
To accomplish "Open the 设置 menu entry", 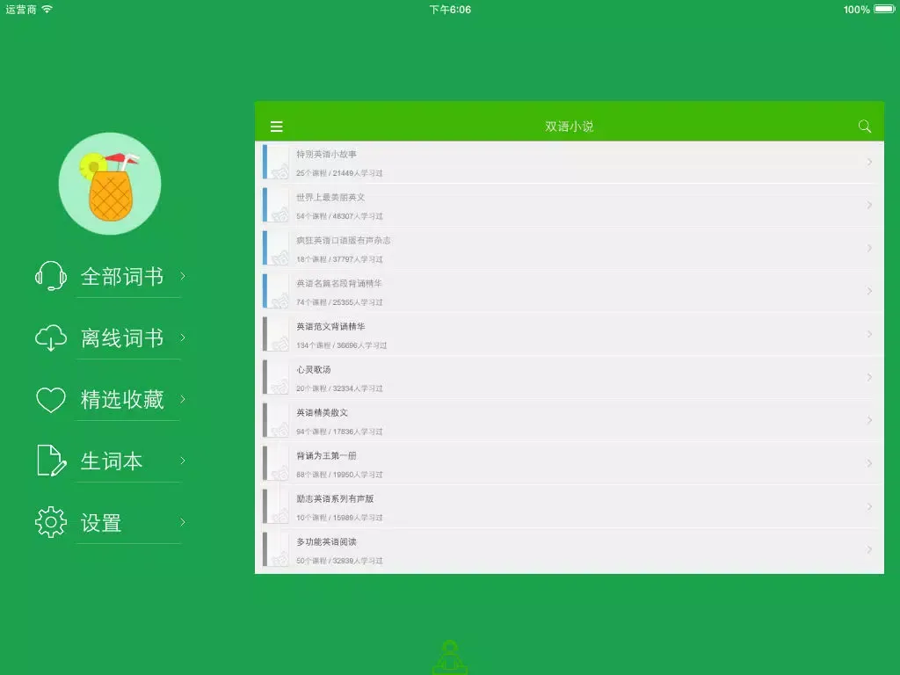I will [100, 522].
